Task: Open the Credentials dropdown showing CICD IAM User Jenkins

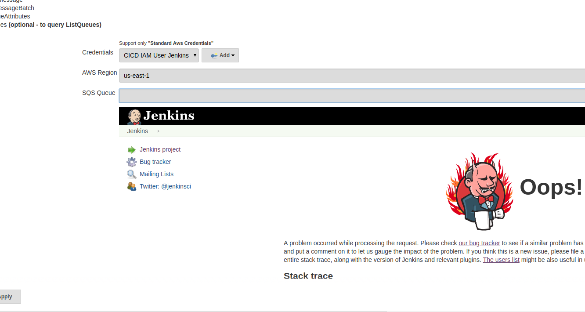Action: click(x=159, y=55)
